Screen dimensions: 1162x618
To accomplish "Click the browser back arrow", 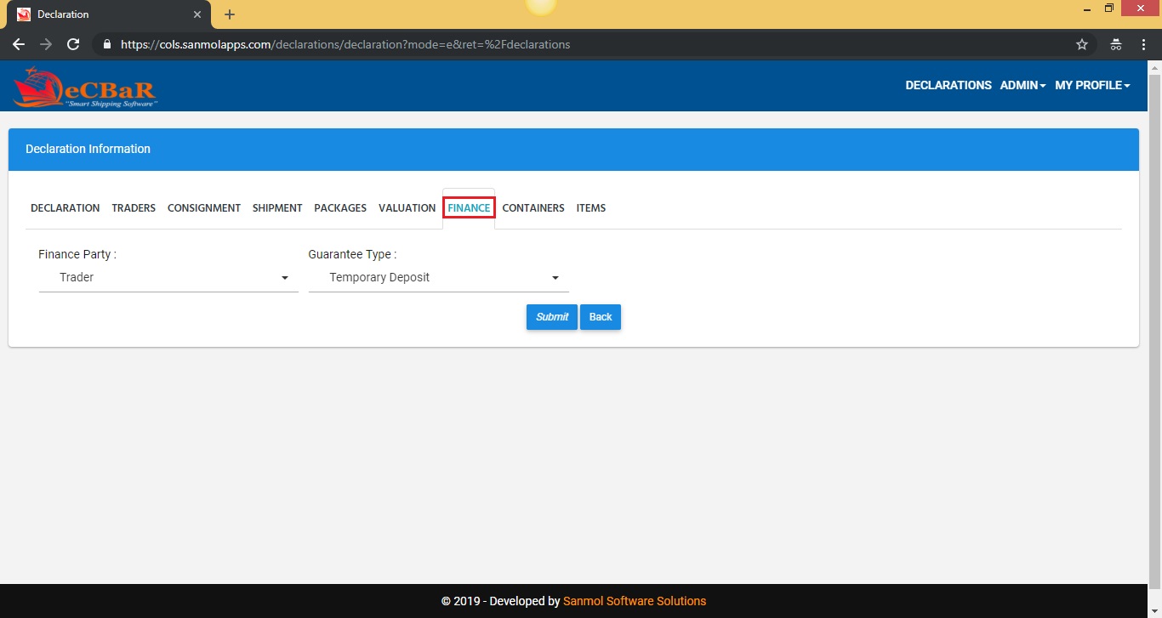I will point(19,44).
